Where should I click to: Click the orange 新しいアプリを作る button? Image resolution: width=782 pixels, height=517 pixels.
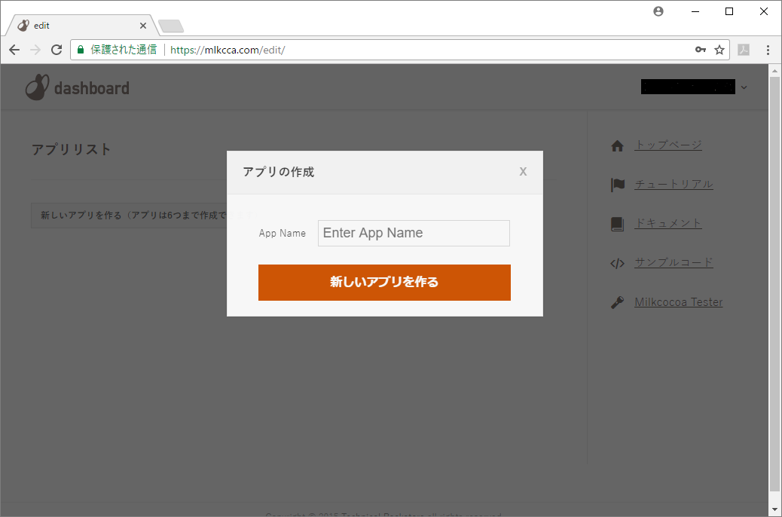click(x=384, y=283)
